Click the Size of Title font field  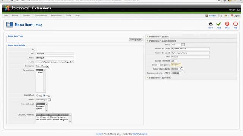(x=174, y=61)
